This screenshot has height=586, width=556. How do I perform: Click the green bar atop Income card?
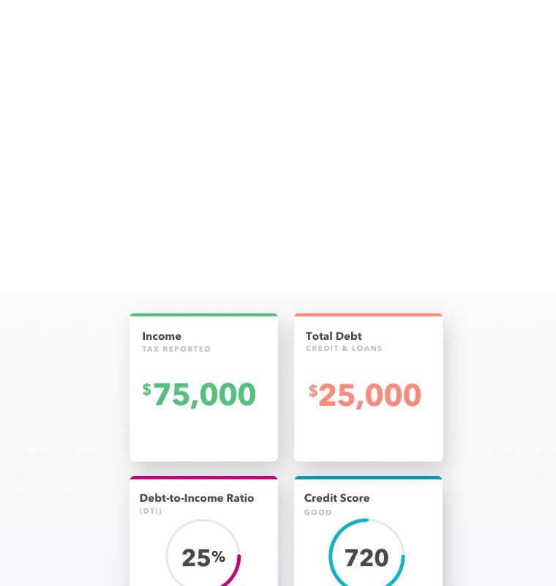(203, 315)
